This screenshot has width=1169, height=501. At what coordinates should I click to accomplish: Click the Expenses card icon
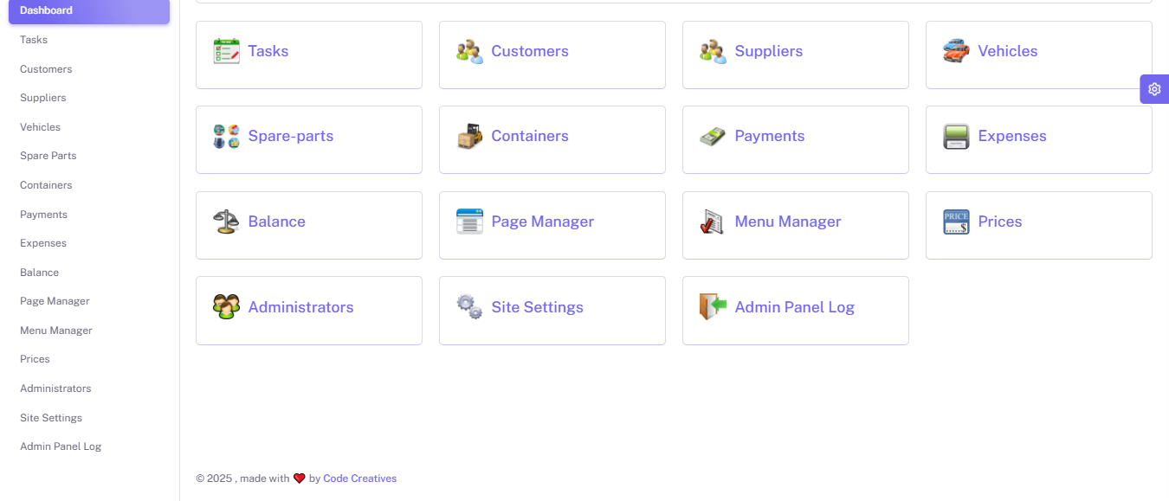click(956, 137)
